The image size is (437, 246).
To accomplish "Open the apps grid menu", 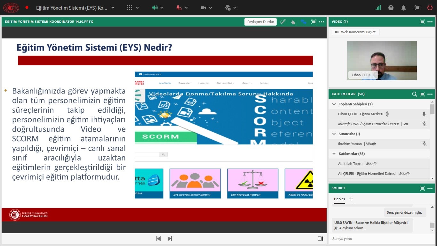I will (130, 8).
